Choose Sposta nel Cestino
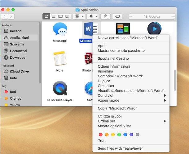Image resolution: width=189 pixels, height=154 pixels. tap(131, 58)
